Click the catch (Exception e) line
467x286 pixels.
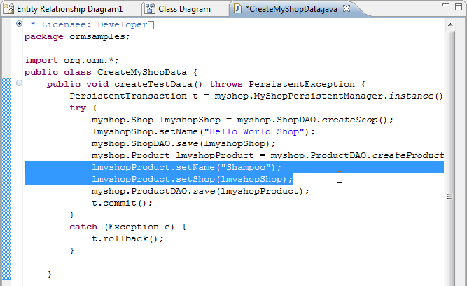coord(128,227)
